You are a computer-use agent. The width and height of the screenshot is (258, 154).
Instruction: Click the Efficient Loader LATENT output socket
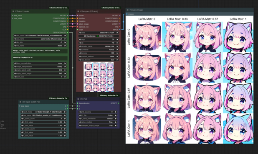(68, 24)
